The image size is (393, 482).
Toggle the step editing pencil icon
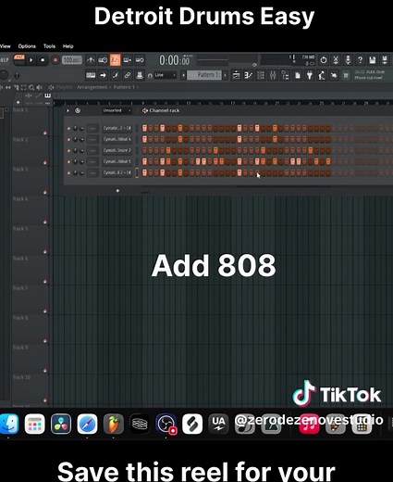coord(115,75)
